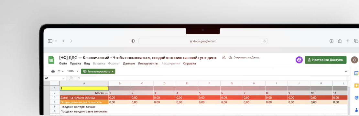This screenshot has height=116, width=359.
Task: Open the 100% zoom dropdown
Action: (72, 71)
